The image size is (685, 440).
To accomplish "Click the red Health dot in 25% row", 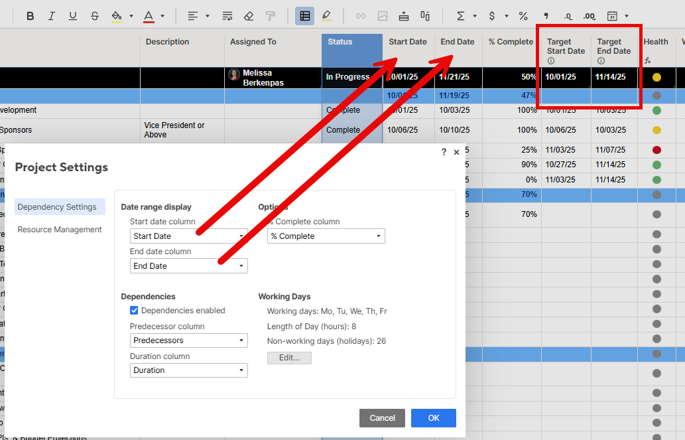I will [x=656, y=150].
